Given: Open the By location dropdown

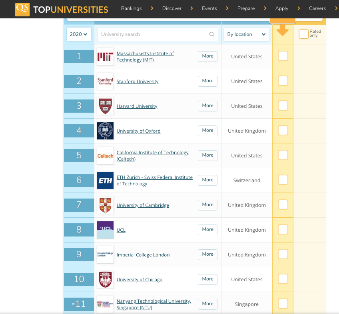Looking at the screenshot, I should click(247, 34).
